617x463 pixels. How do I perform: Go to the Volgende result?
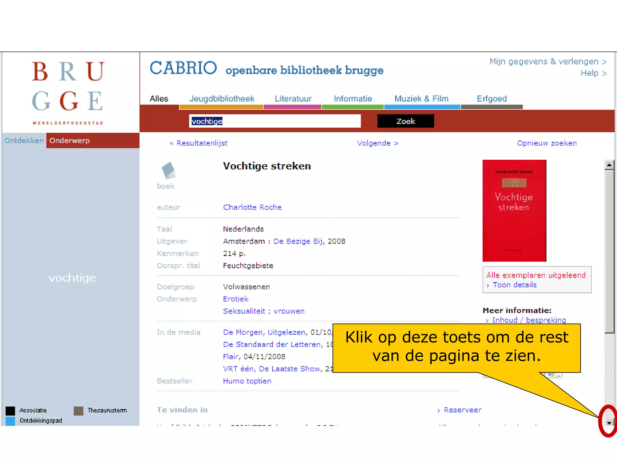377,143
